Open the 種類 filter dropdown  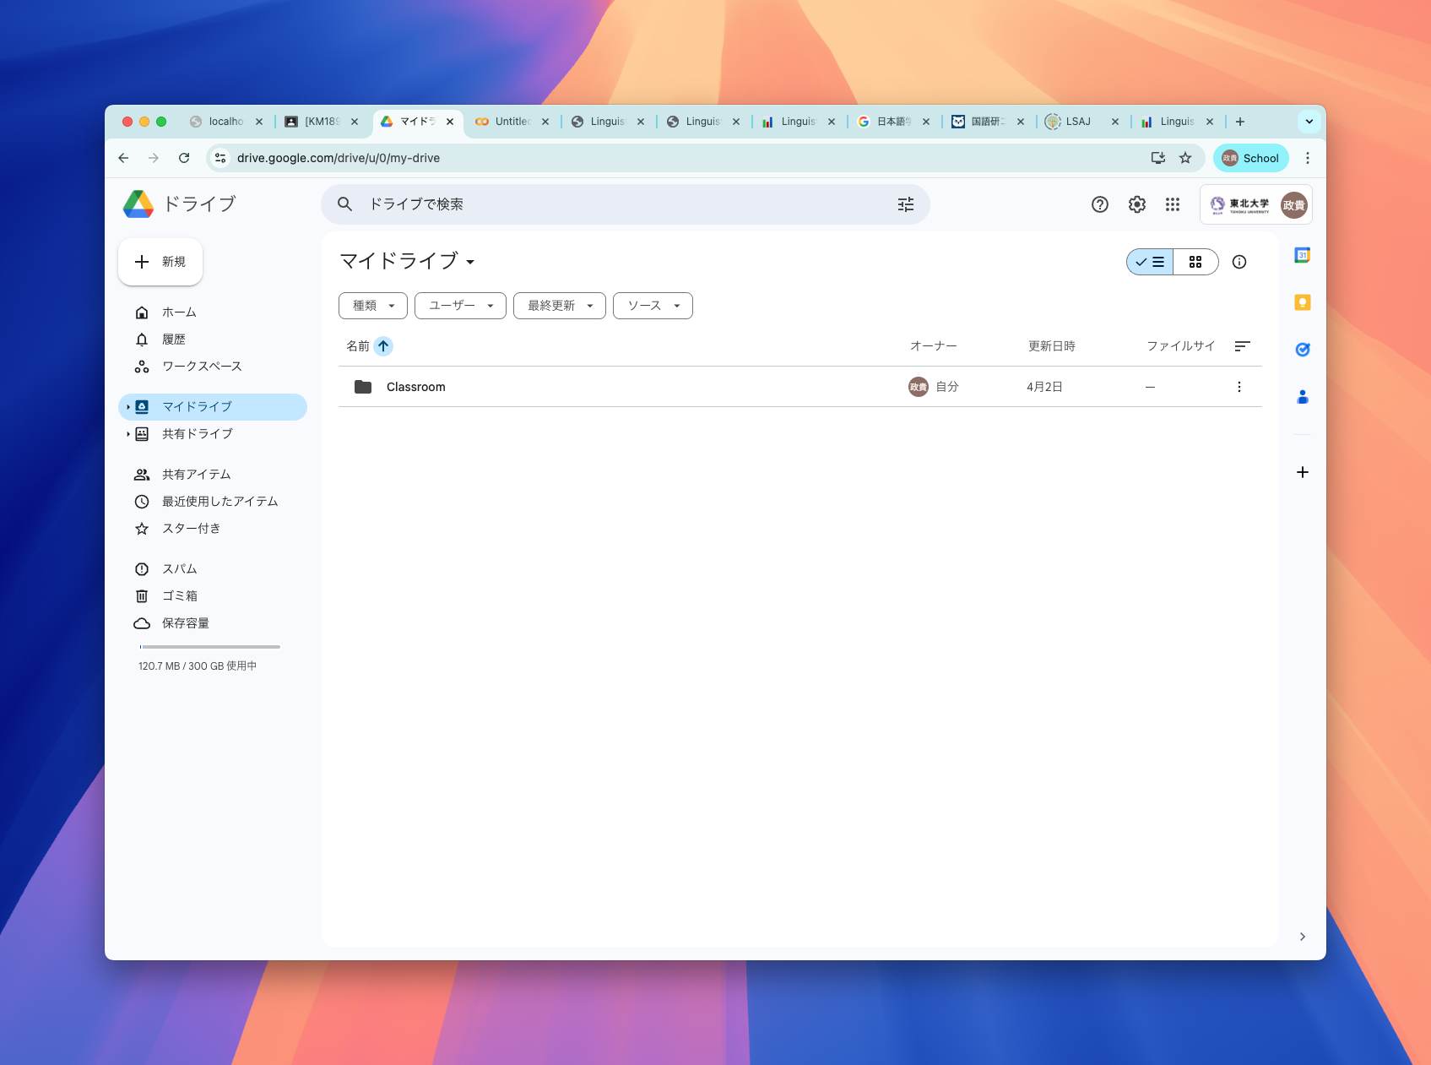(x=373, y=306)
